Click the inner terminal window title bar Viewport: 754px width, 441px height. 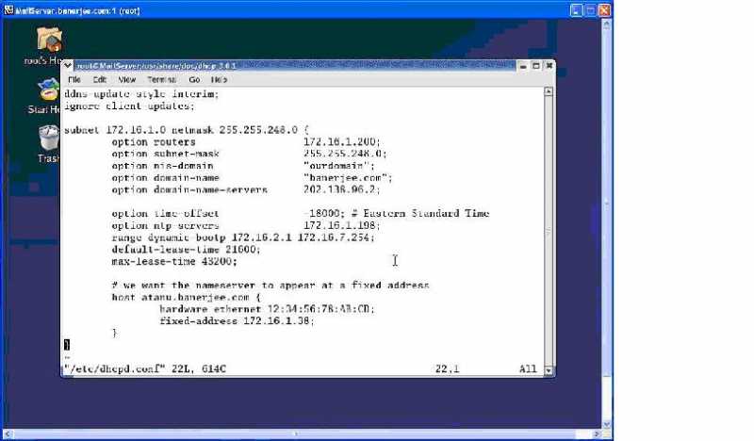pyautogui.click(x=296, y=65)
